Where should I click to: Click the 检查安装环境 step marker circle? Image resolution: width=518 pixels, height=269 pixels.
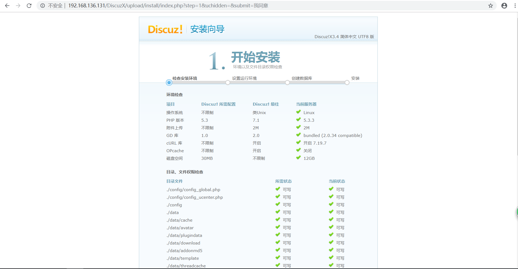click(169, 82)
